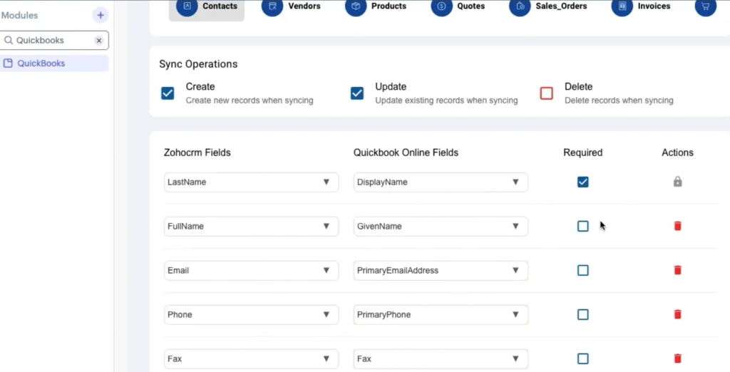
Task: Mark Fax mapping as required
Action: 583,359
